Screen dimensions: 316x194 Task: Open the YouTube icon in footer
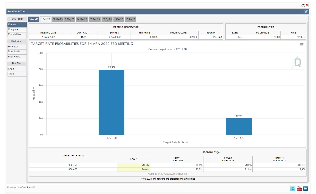(x=299, y=188)
